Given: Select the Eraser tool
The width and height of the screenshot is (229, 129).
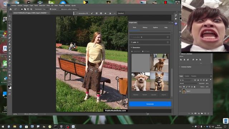Looking at the screenshot, I should point(10,50).
